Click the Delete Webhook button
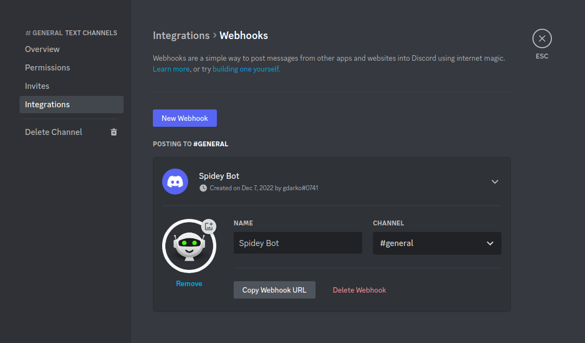The image size is (585, 343). (x=359, y=290)
